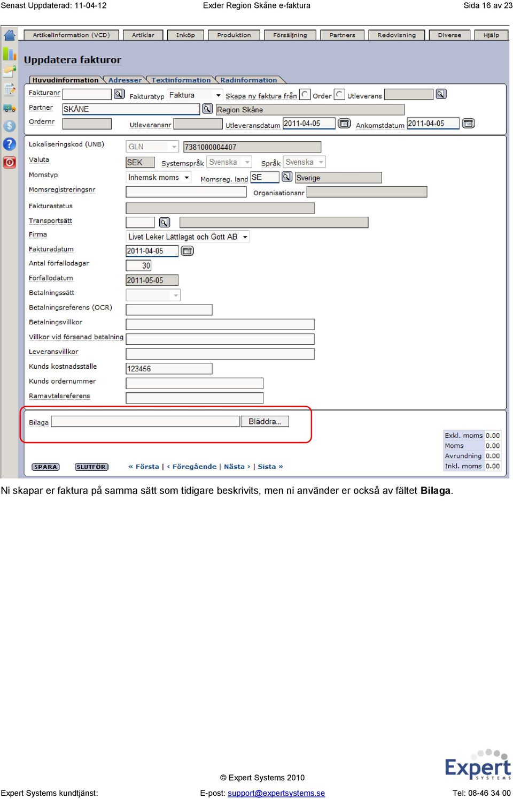The height and width of the screenshot is (799, 513).
Task: Expand the Firma company dropdown
Action: tap(188, 237)
